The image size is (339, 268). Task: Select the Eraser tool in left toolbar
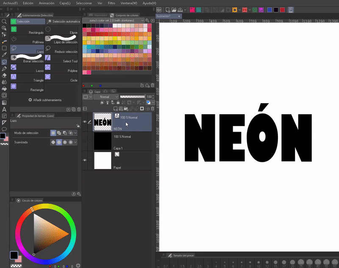pyautogui.click(x=4, y=76)
